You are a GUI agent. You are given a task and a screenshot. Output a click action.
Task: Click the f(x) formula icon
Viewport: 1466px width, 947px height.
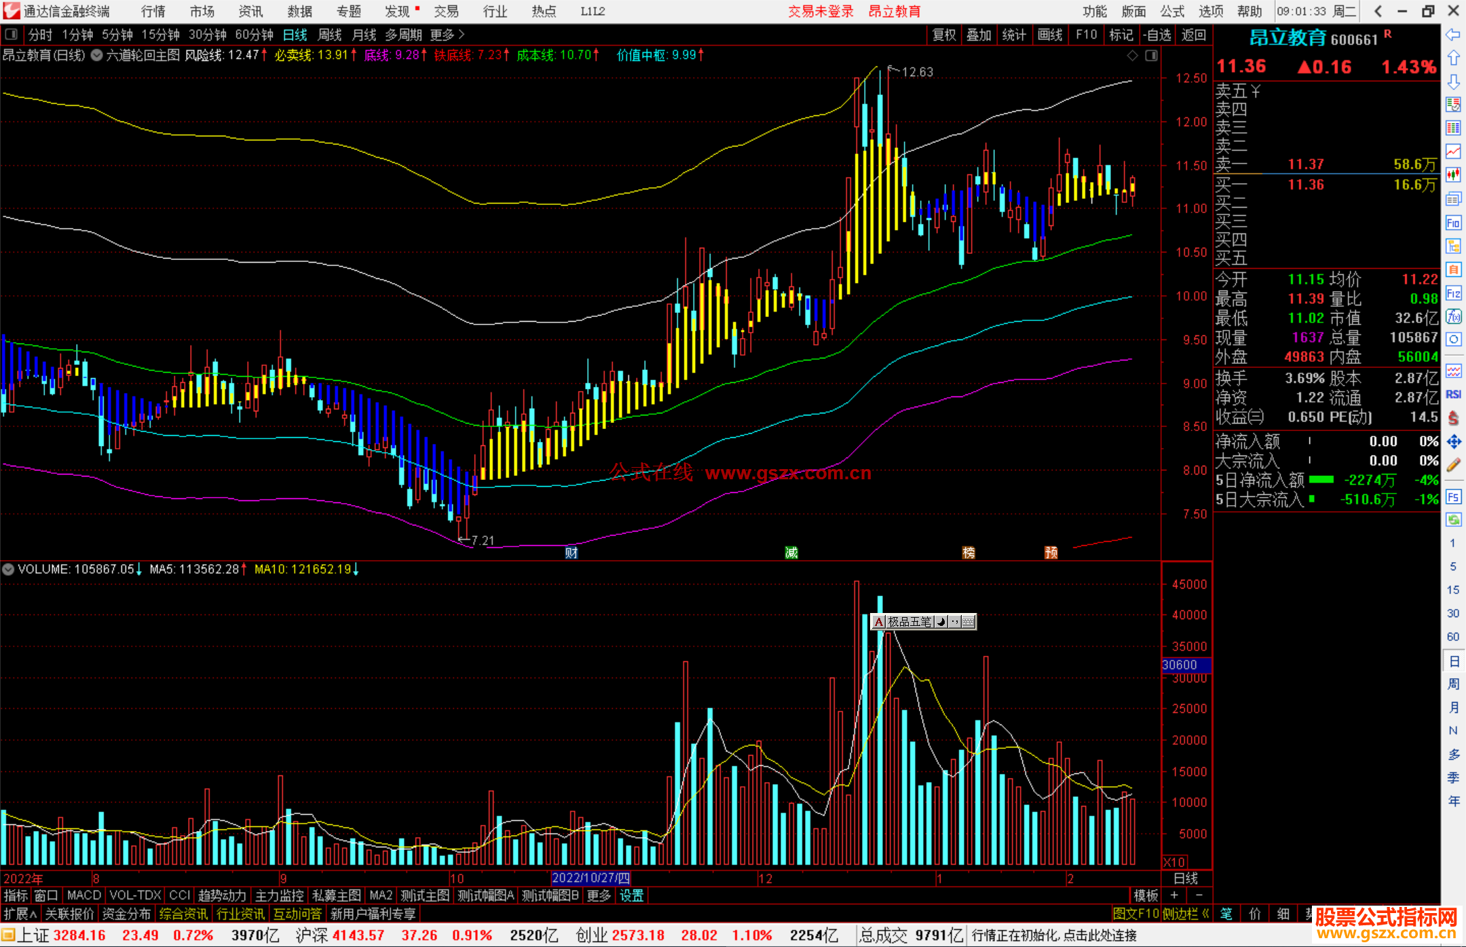click(1453, 316)
